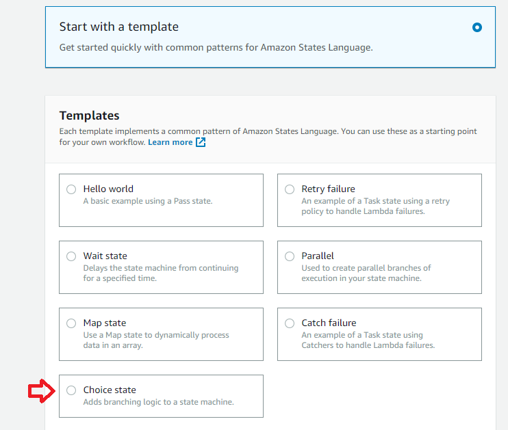The image size is (508, 430).
Task: Click the Map state template description
Action: [x=156, y=340]
